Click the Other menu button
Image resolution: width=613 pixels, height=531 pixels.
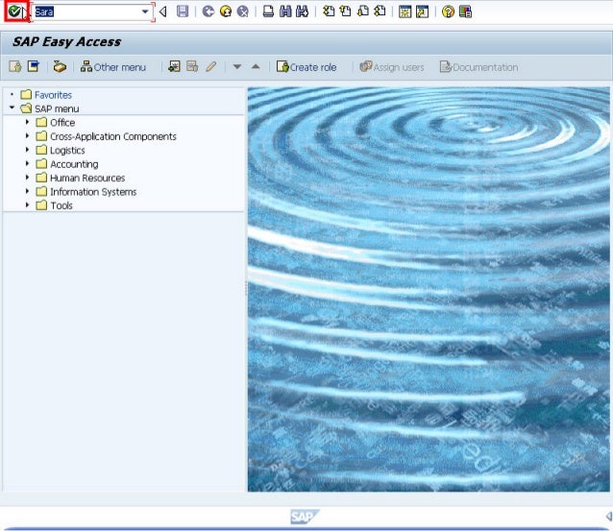coord(113,67)
